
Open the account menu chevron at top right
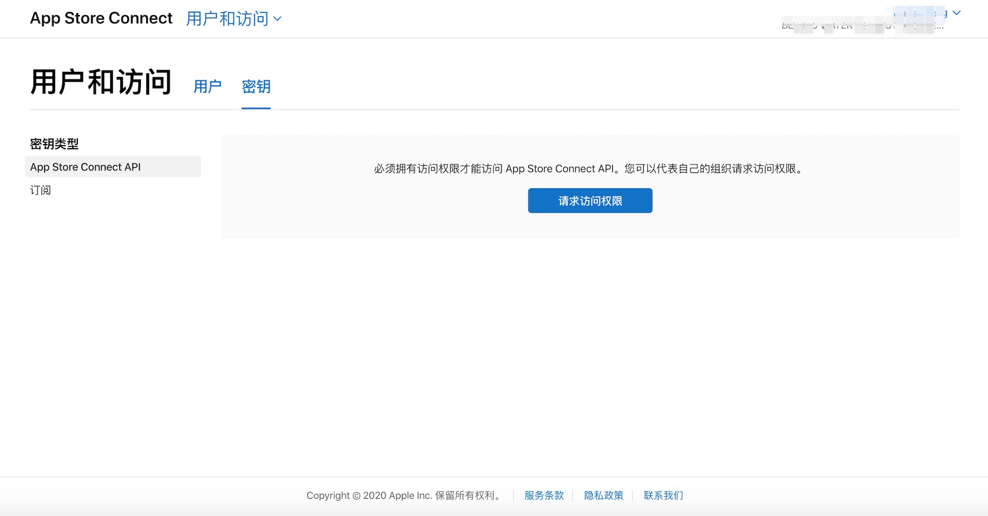coord(956,13)
